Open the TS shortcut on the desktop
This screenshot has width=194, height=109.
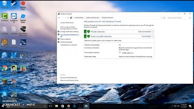coord(23,57)
